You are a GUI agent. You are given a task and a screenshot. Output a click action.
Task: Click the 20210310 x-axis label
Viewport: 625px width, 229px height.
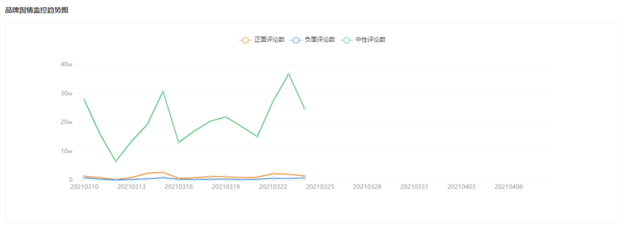click(84, 186)
